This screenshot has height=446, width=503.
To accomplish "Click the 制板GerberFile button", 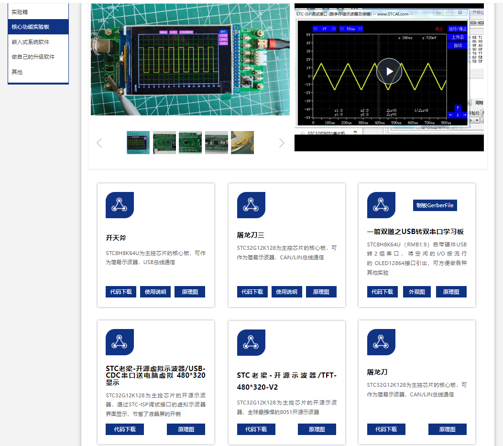I will [435, 205].
